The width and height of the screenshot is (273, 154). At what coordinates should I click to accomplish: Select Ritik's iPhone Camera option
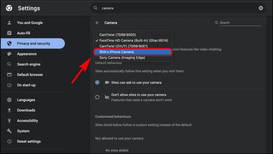pyautogui.click(x=133, y=52)
